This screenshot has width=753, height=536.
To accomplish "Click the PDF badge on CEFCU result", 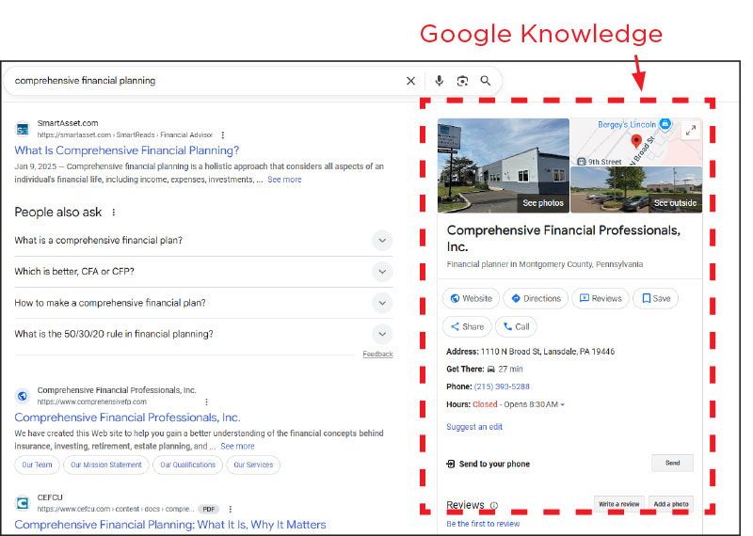I will point(208,509).
